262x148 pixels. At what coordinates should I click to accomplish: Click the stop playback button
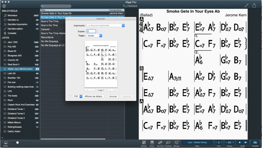pyautogui.click(x=239, y=142)
